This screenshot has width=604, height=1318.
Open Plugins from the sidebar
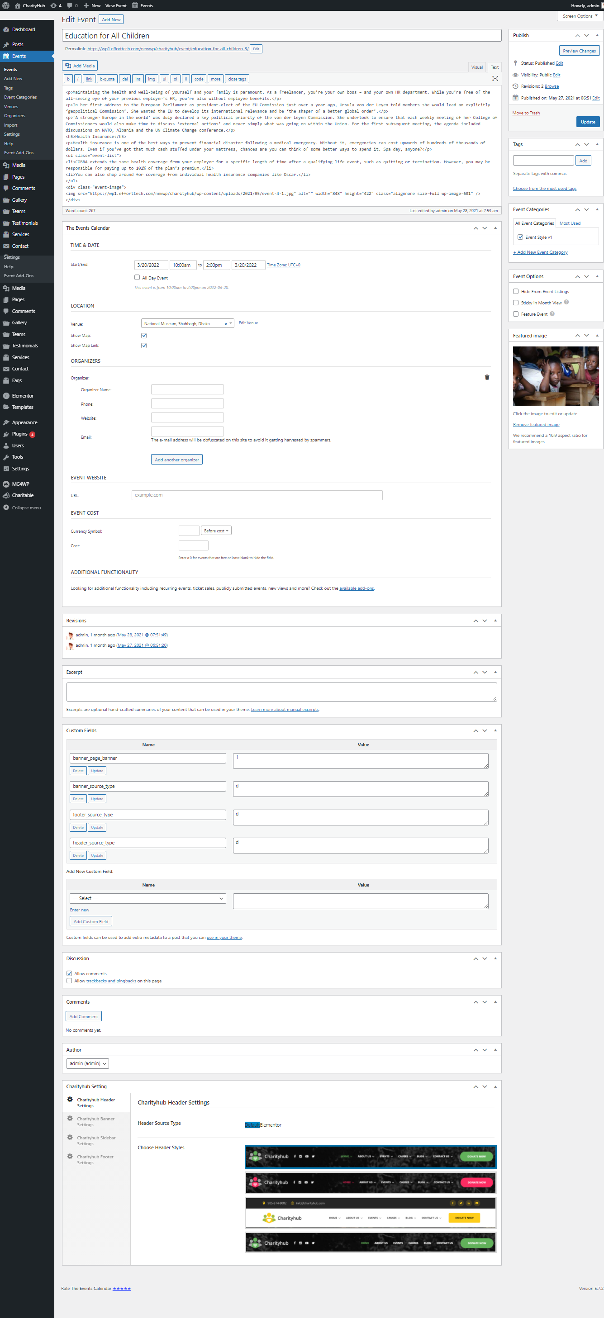pyautogui.click(x=19, y=434)
